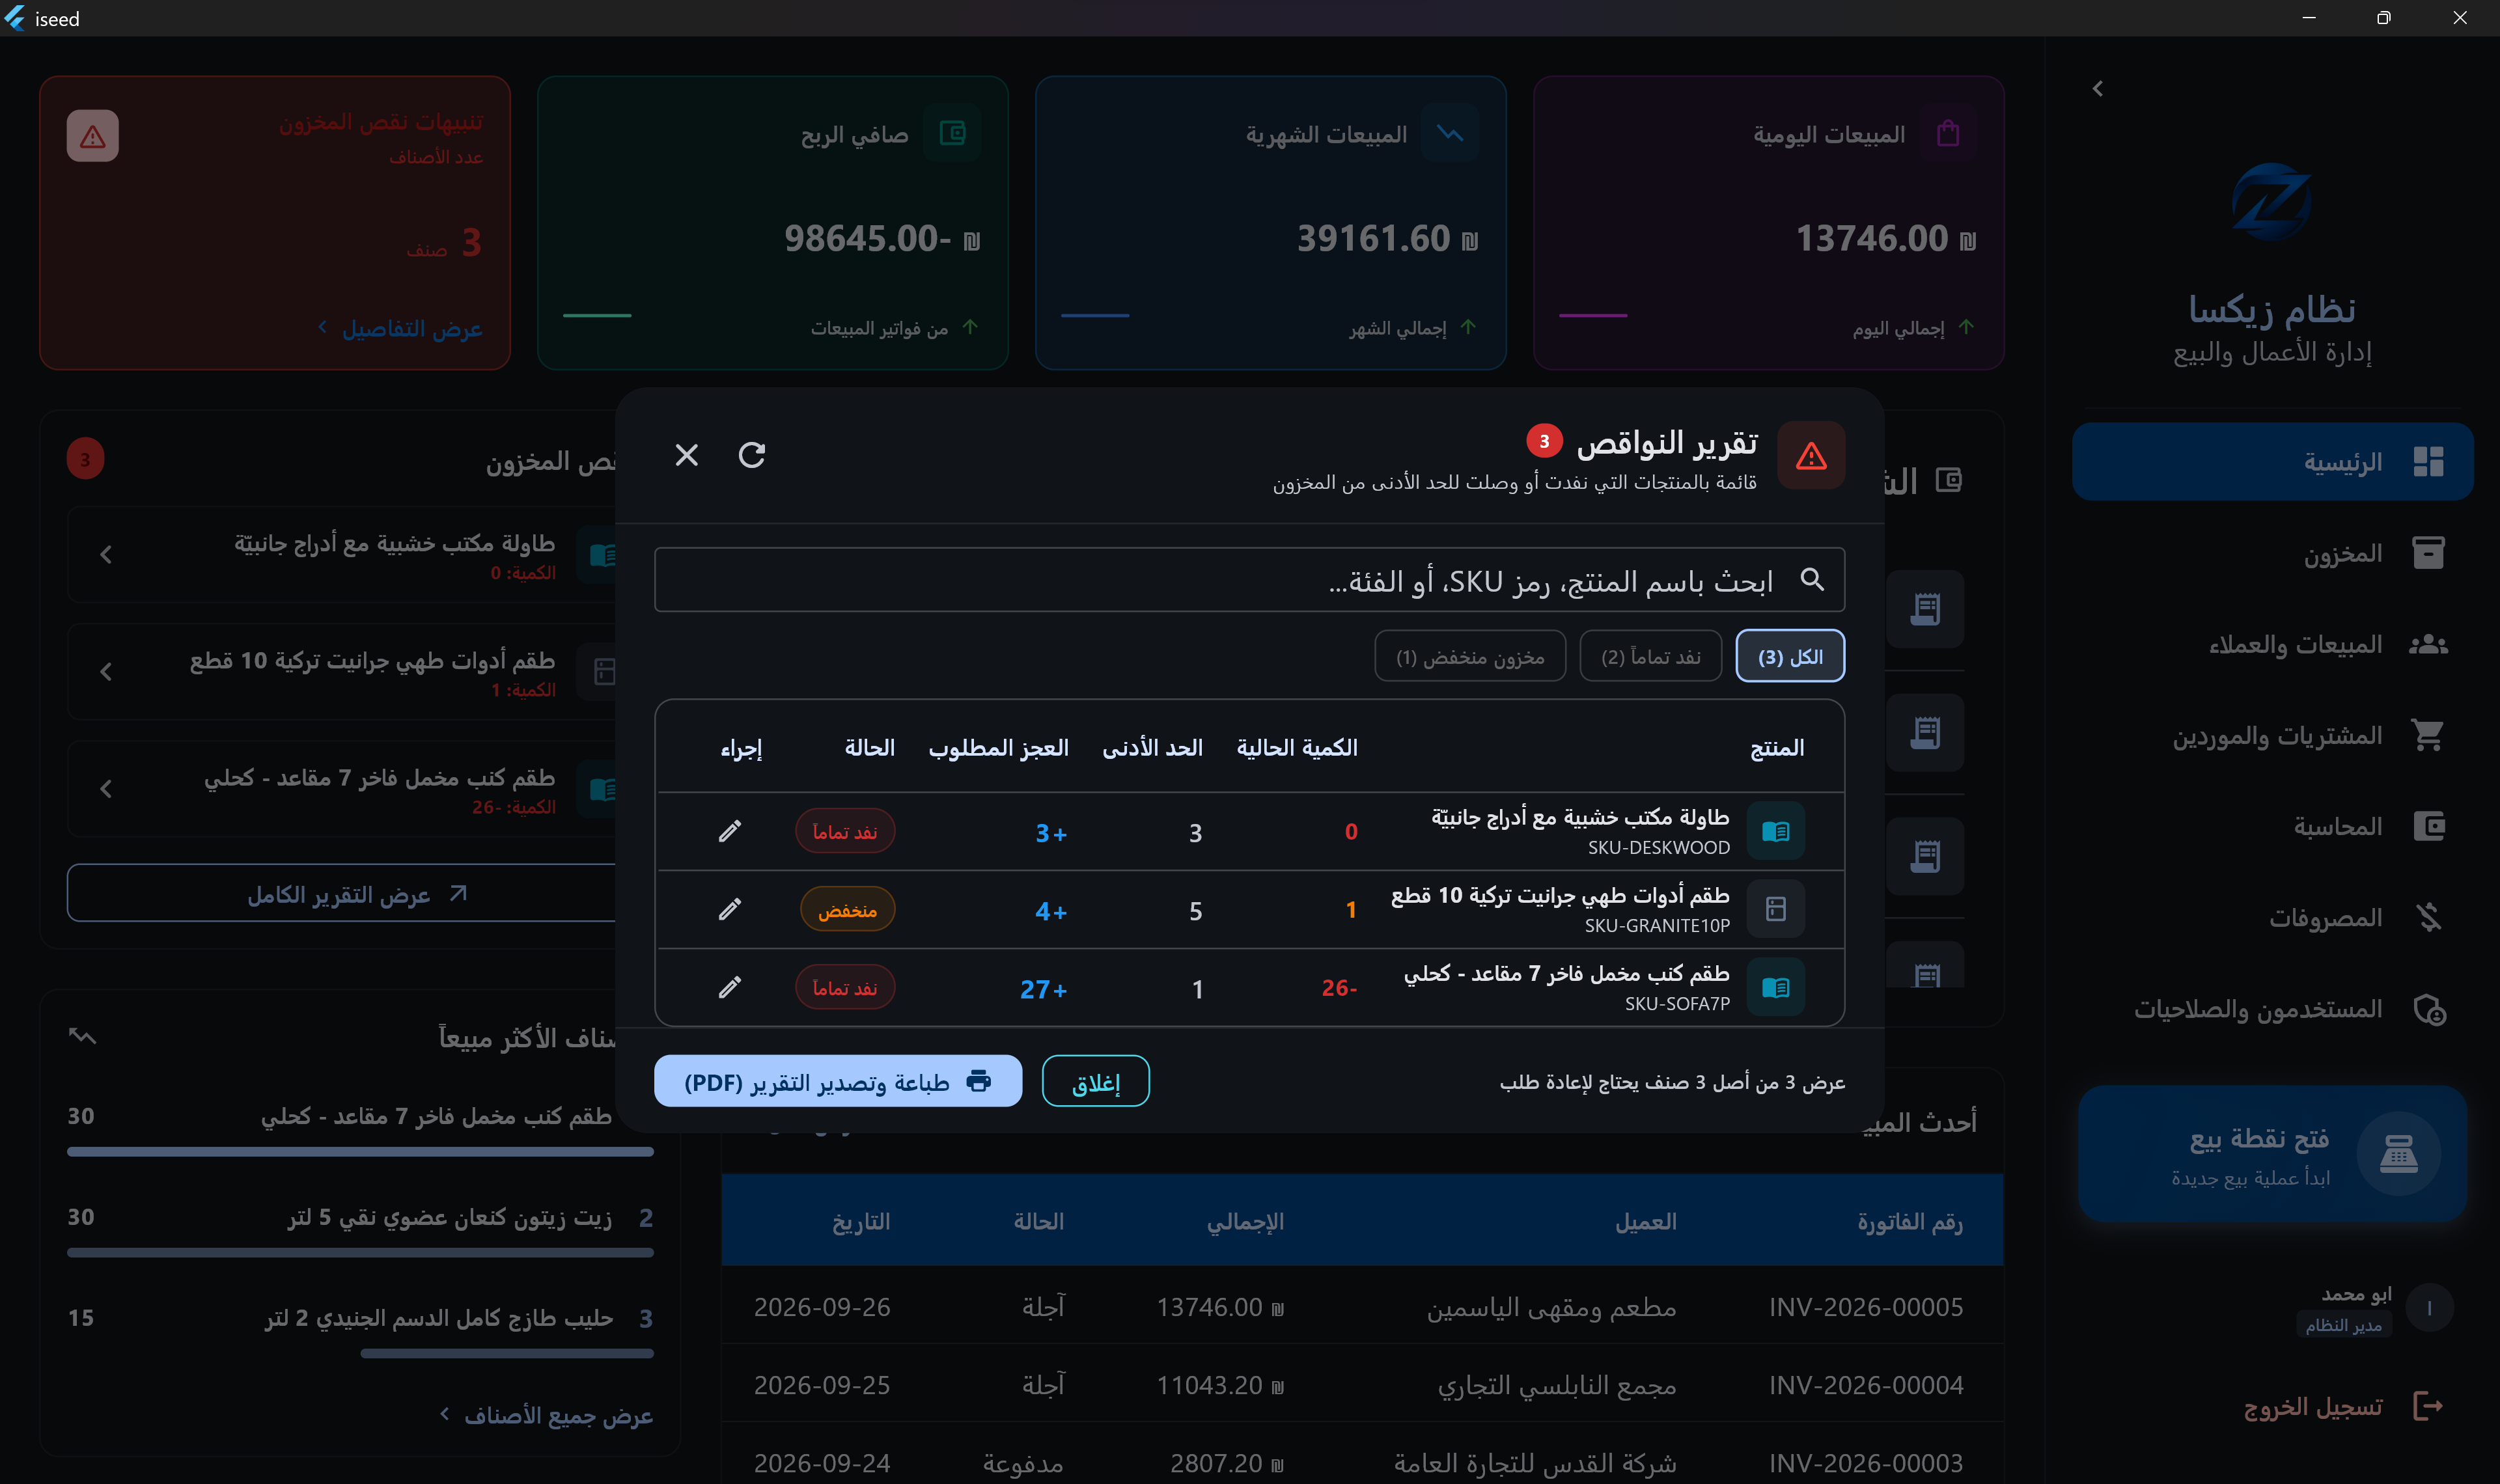This screenshot has height=1484, width=2500.
Task: Collapse the sidebar using the chevron arrow
Action: pyautogui.click(x=2097, y=89)
